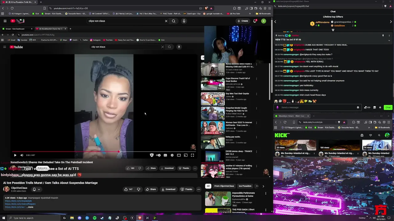
Task: Open the YouTube guide hamburger menu
Action: [x=5, y=21]
